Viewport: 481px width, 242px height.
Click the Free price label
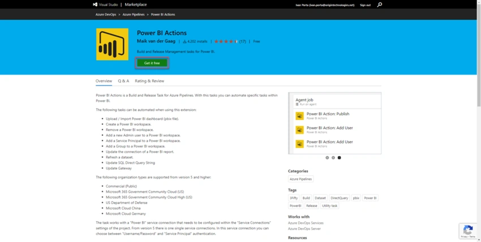256,41
